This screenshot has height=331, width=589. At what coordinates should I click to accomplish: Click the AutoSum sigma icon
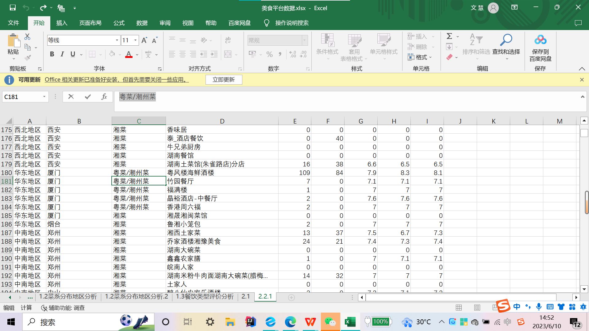[x=449, y=36]
